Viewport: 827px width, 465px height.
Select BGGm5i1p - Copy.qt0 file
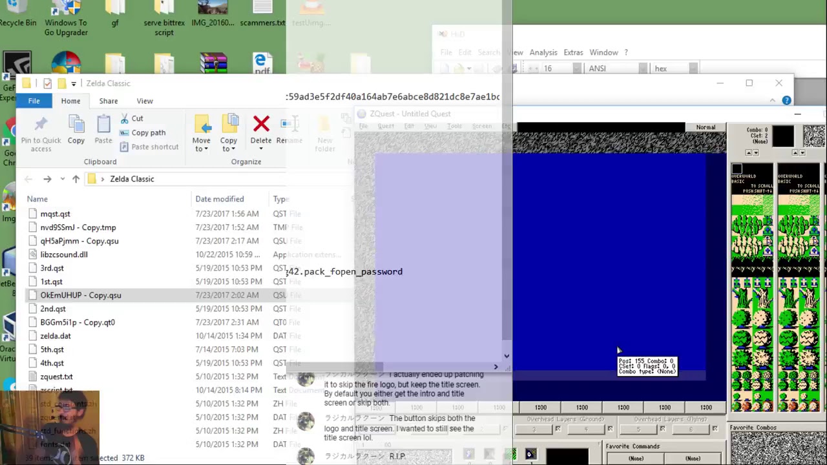point(78,322)
